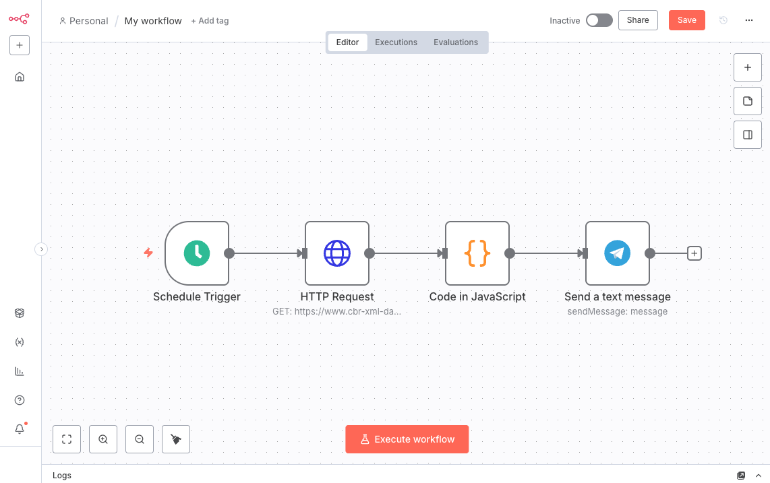770x483 pixels.
Task: Zoom out of the workflow canvas
Action: [x=139, y=439]
